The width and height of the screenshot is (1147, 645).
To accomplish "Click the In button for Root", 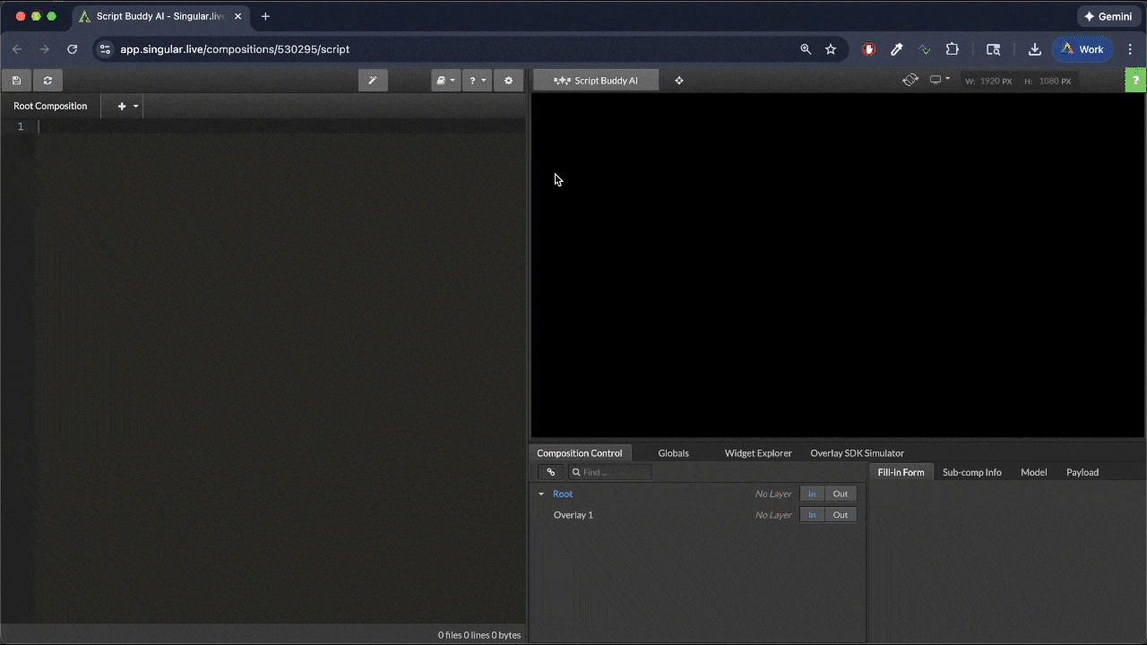I will (x=812, y=494).
